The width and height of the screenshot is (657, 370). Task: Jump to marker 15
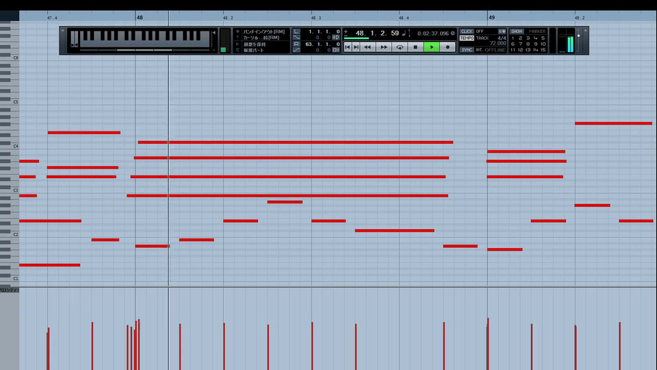(543, 50)
